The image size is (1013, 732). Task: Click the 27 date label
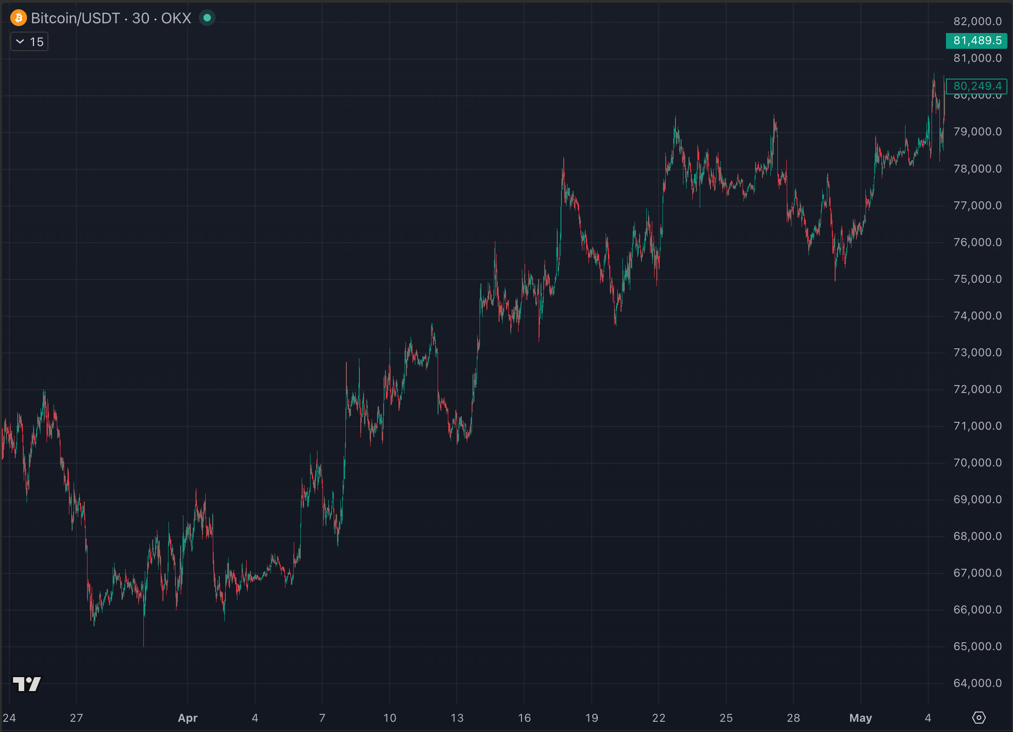[x=76, y=718]
